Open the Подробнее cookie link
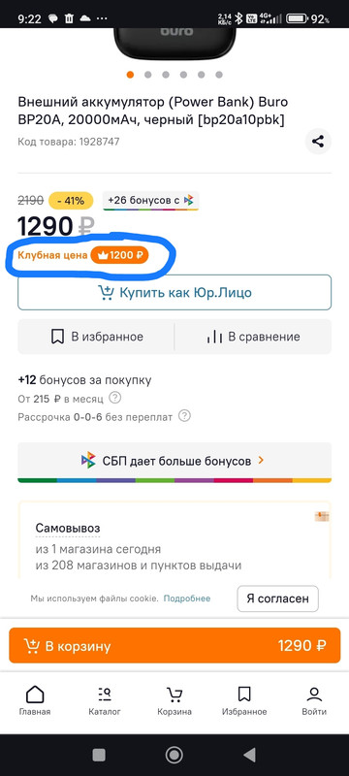The width and height of the screenshot is (349, 776). tap(187, 598)
